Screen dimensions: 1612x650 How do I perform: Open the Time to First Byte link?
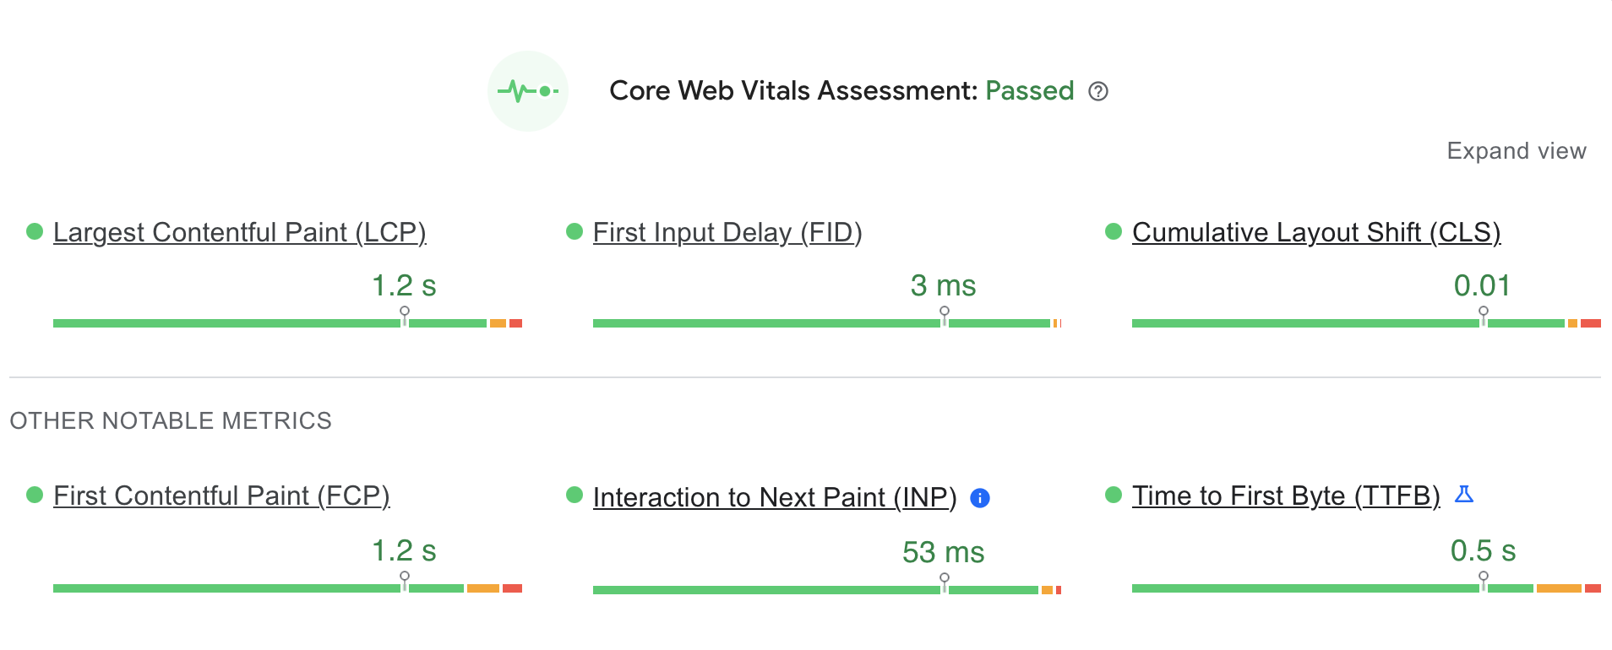(x=1286, y=496)
